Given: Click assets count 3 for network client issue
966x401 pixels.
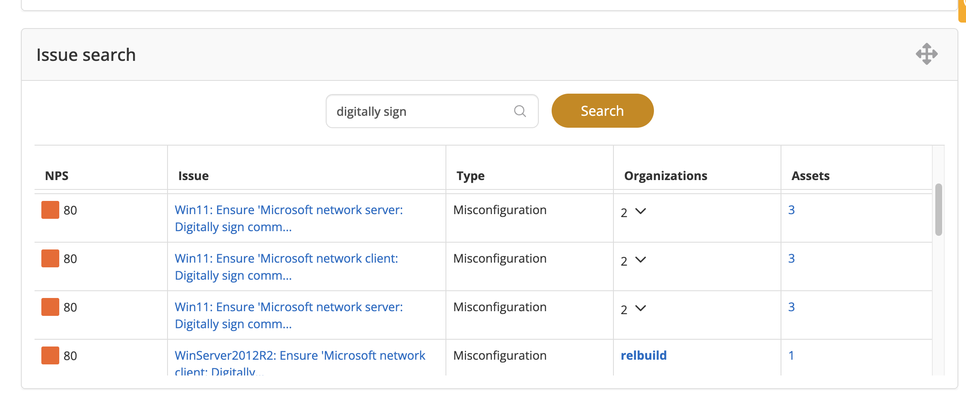Looking at the screenshot, I should (791, 258).
